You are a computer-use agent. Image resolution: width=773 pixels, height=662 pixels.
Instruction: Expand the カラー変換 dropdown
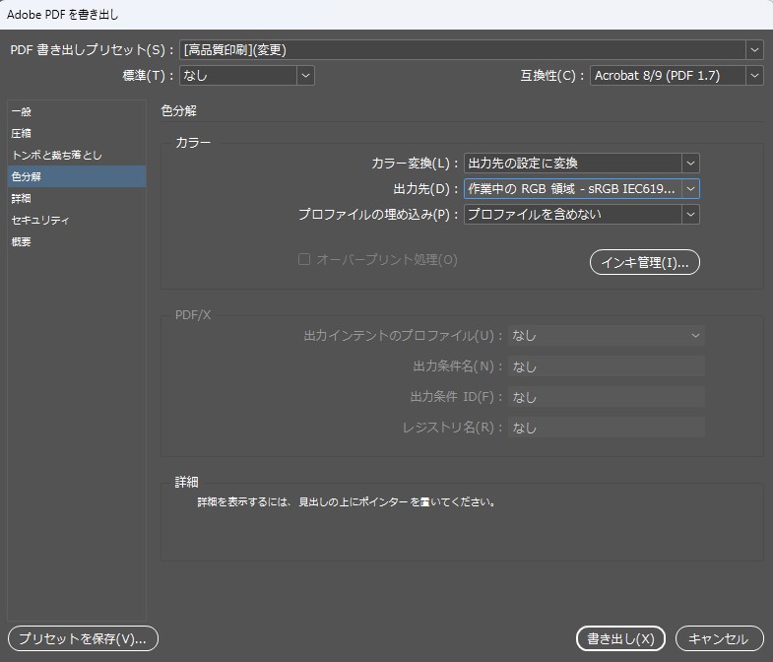click(582, 164)
